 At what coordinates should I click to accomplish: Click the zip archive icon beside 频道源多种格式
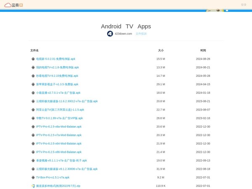pos(33,186)
